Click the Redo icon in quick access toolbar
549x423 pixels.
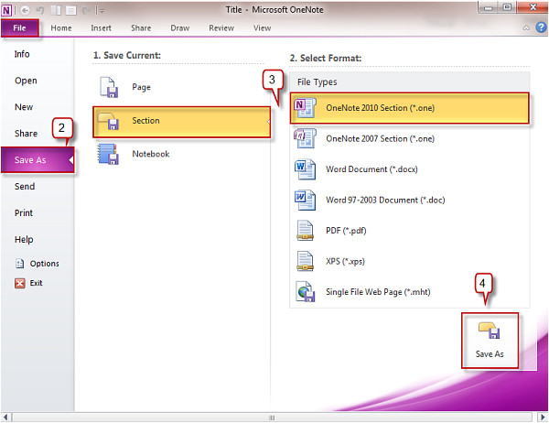[86, 11]
